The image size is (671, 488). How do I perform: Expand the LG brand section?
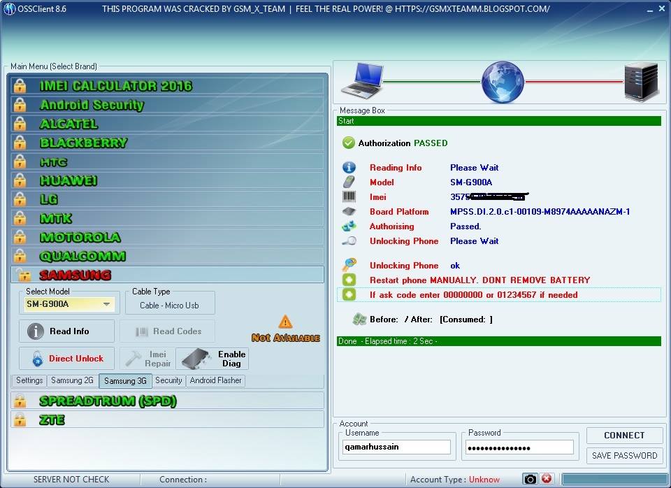167,199
